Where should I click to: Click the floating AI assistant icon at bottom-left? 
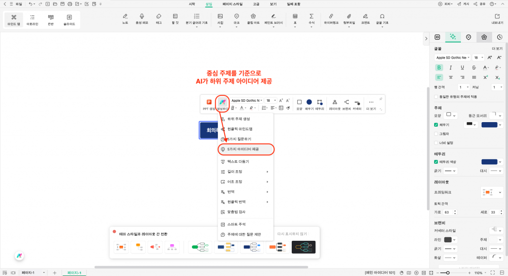[x=19, y=255]
